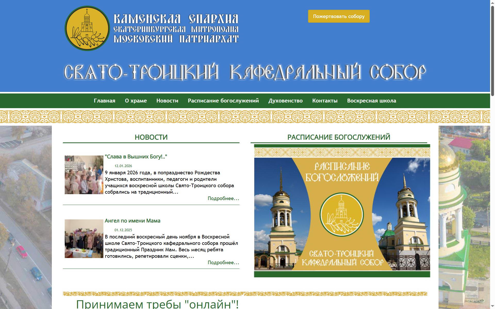Click the 'НОВОСТИ' section heading
The height and width of the screenshot is (309, 495).
pyautogui.click(x=151, y=137)
